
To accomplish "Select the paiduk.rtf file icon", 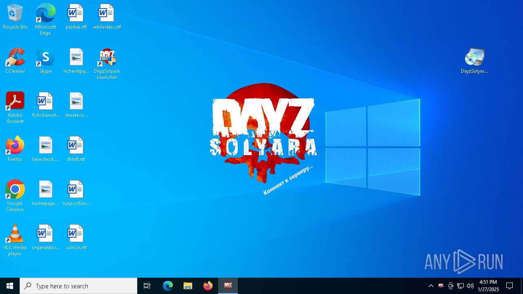I will (x=76, y=17).
